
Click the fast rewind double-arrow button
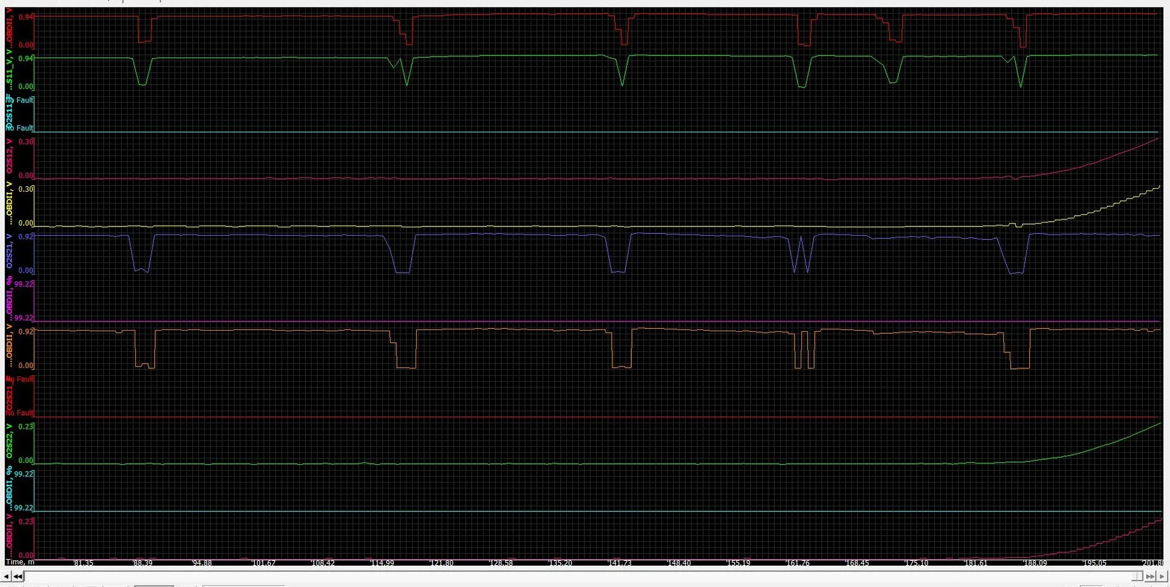point(18,576)
